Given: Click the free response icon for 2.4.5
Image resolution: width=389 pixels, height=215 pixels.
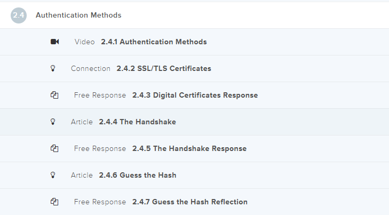Looking at the screenshot, I should click(x=54, y=148).
